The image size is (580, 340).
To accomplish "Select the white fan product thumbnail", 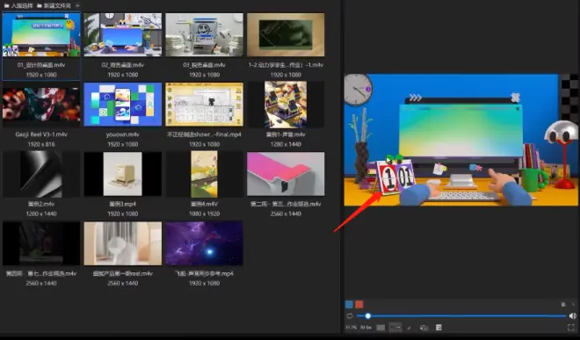I will coord(123,243).
